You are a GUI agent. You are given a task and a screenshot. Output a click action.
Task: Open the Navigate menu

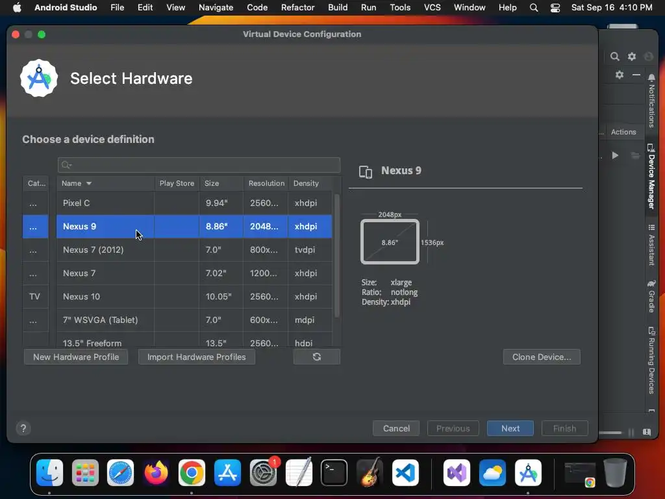click(x=216, y=8)
